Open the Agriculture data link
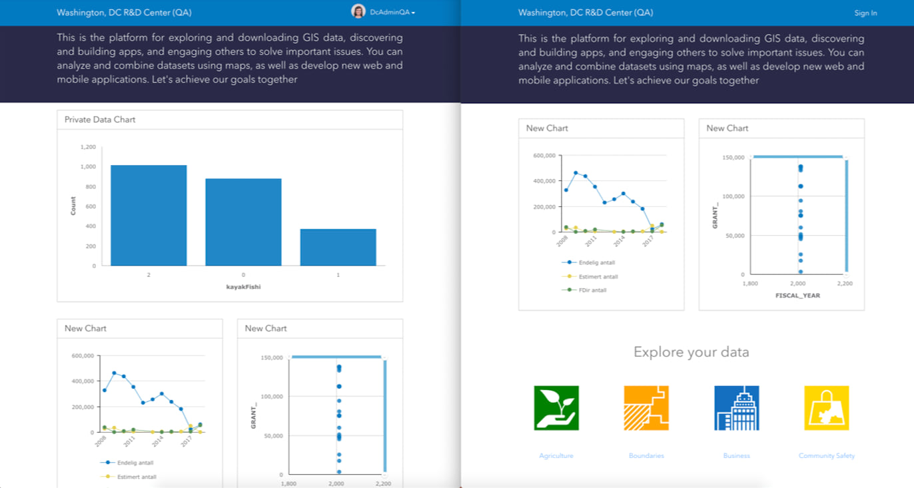The width and height of the screenshot is (914, 488). coord(557,455)
